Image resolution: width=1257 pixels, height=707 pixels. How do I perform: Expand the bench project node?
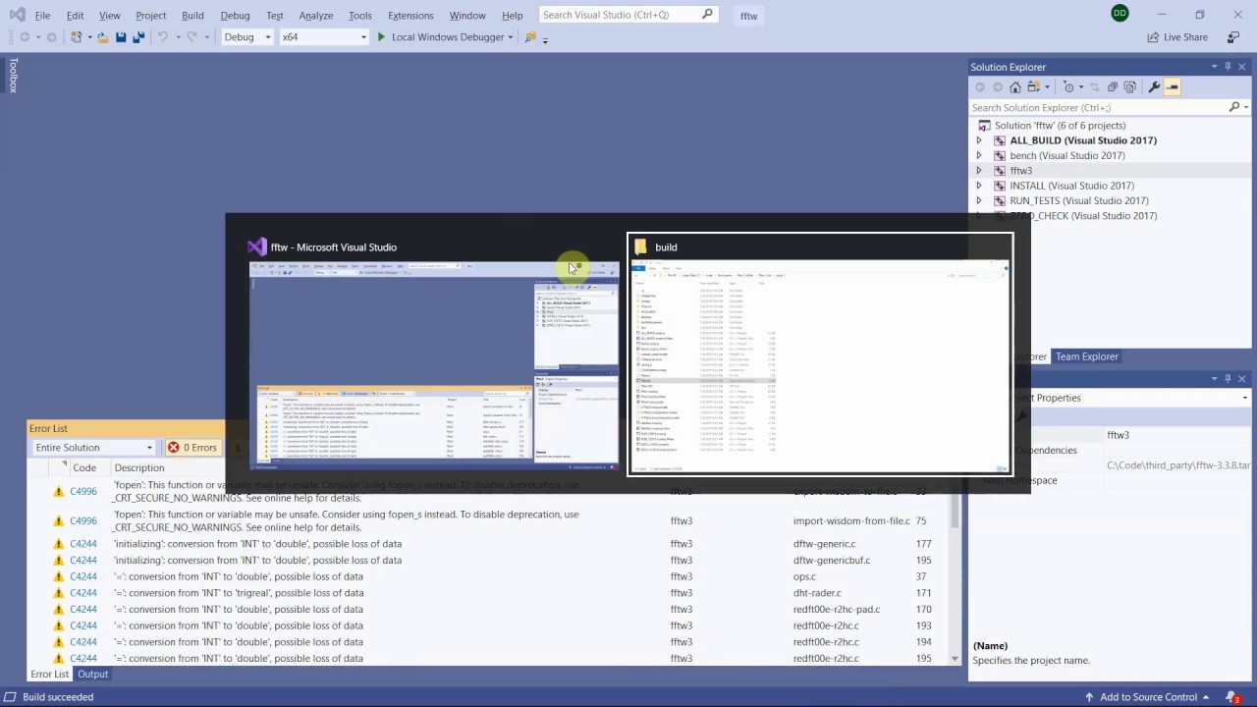978,155
